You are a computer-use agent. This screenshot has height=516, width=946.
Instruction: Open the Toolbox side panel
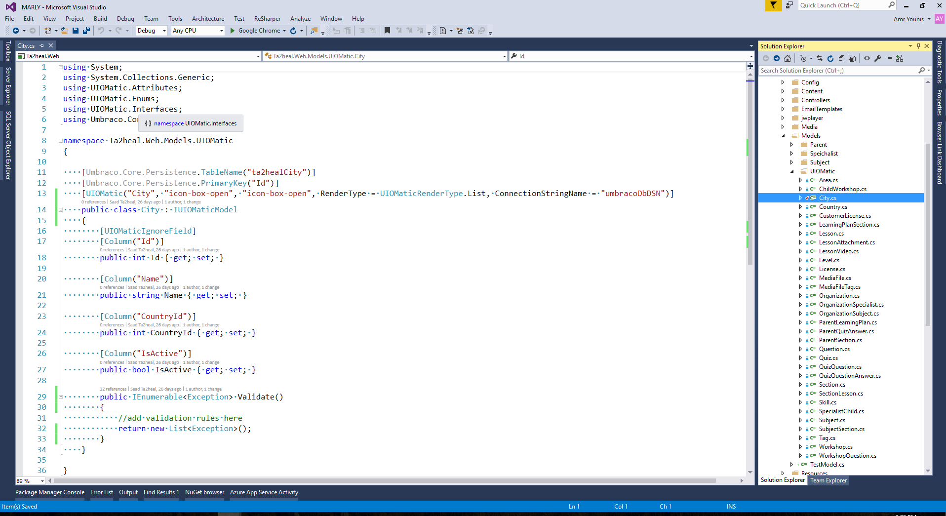(x=8, y=51)
